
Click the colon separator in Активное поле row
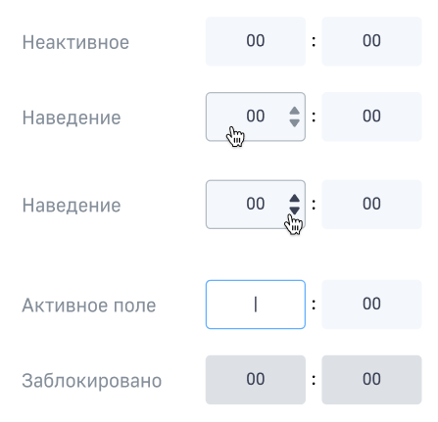[314, 305]
